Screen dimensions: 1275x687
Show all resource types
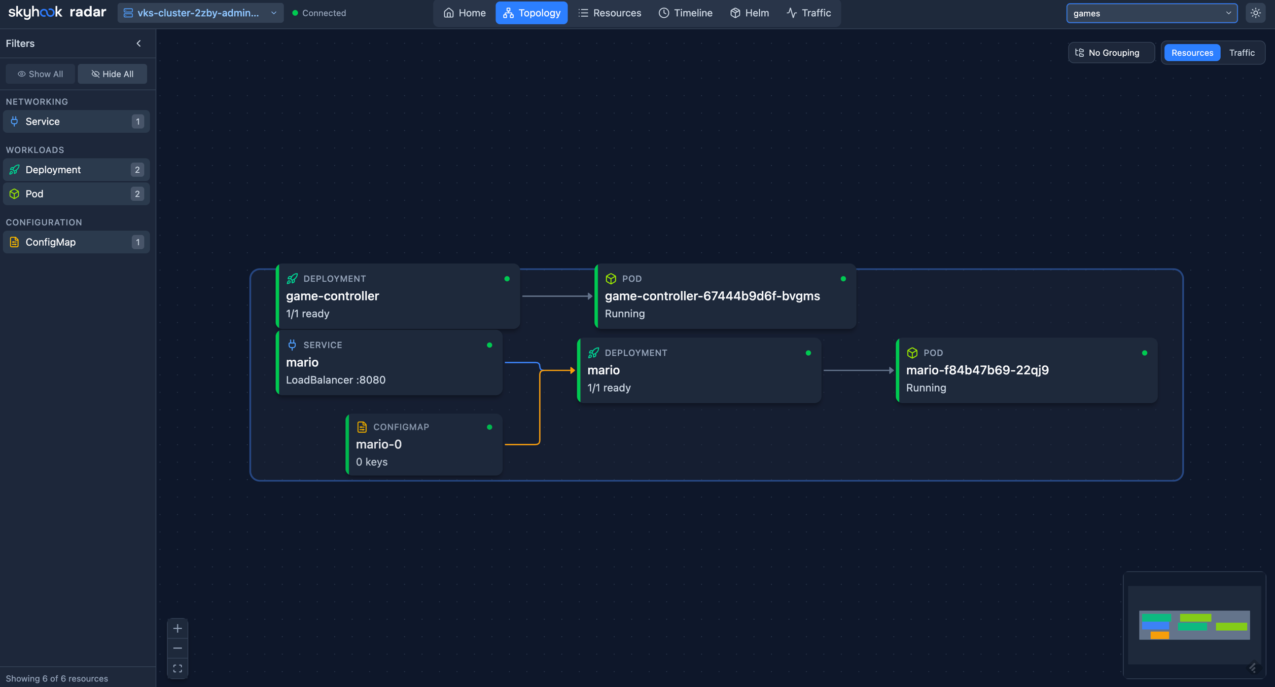click(x=41, y=74)
